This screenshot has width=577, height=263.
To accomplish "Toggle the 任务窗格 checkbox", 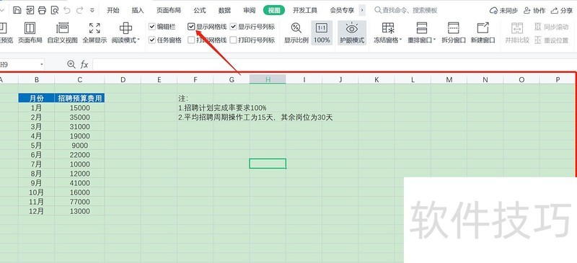I will pyautogui.click(x=152, y=40).
